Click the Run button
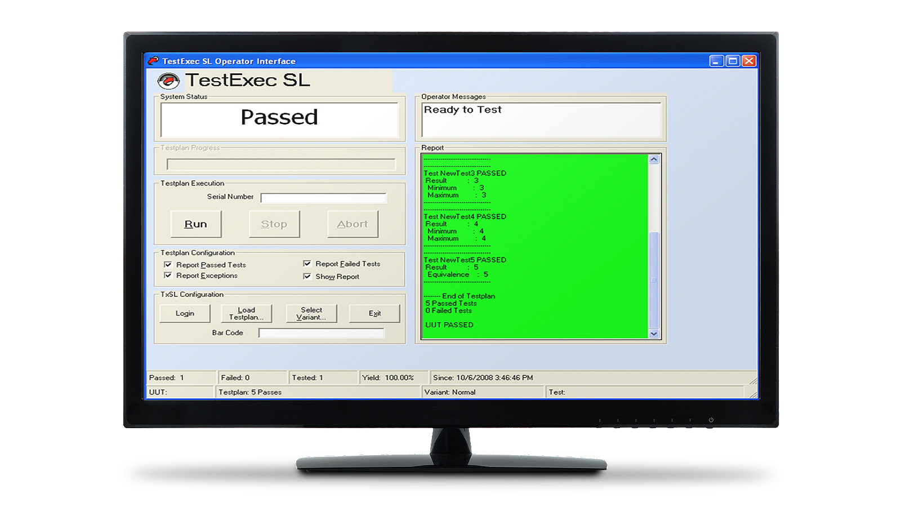Screen dimensions: 901x507 click(196, 224)
